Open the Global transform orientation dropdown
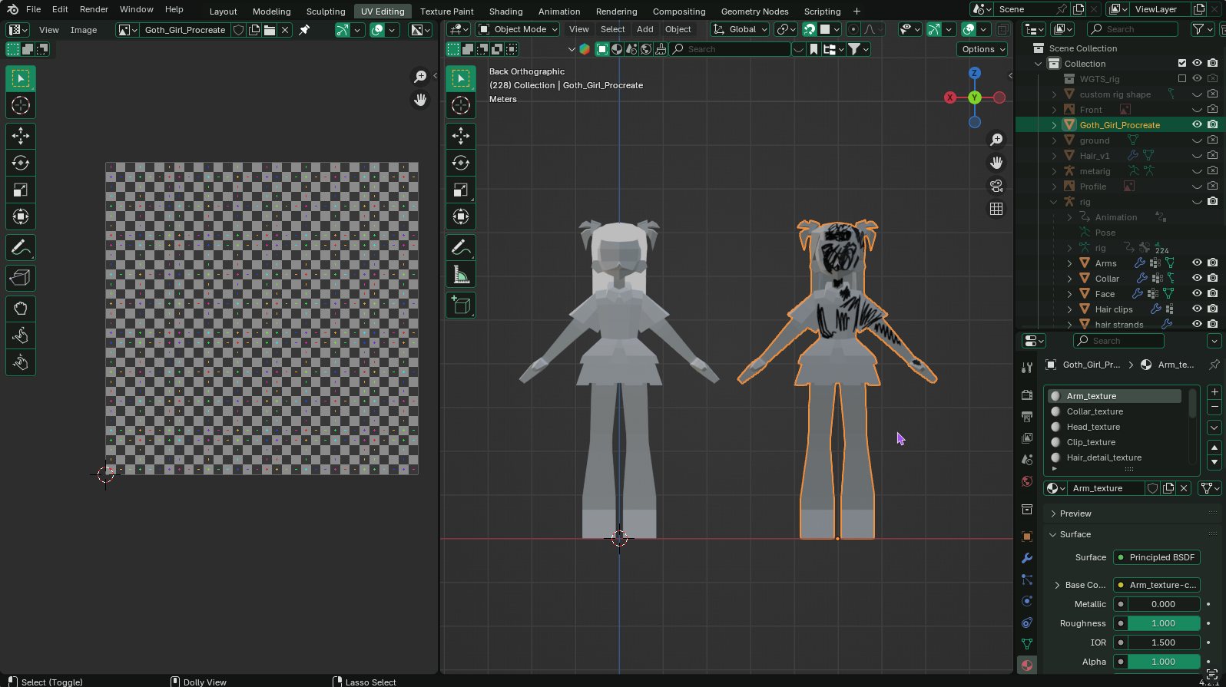1226x687 pixels. (740, 29)
